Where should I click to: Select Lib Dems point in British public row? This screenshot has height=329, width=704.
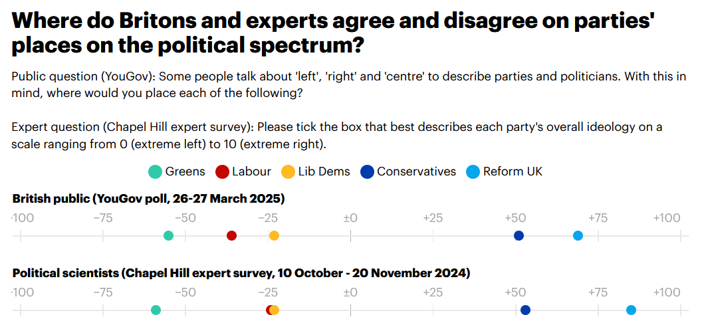274,235
